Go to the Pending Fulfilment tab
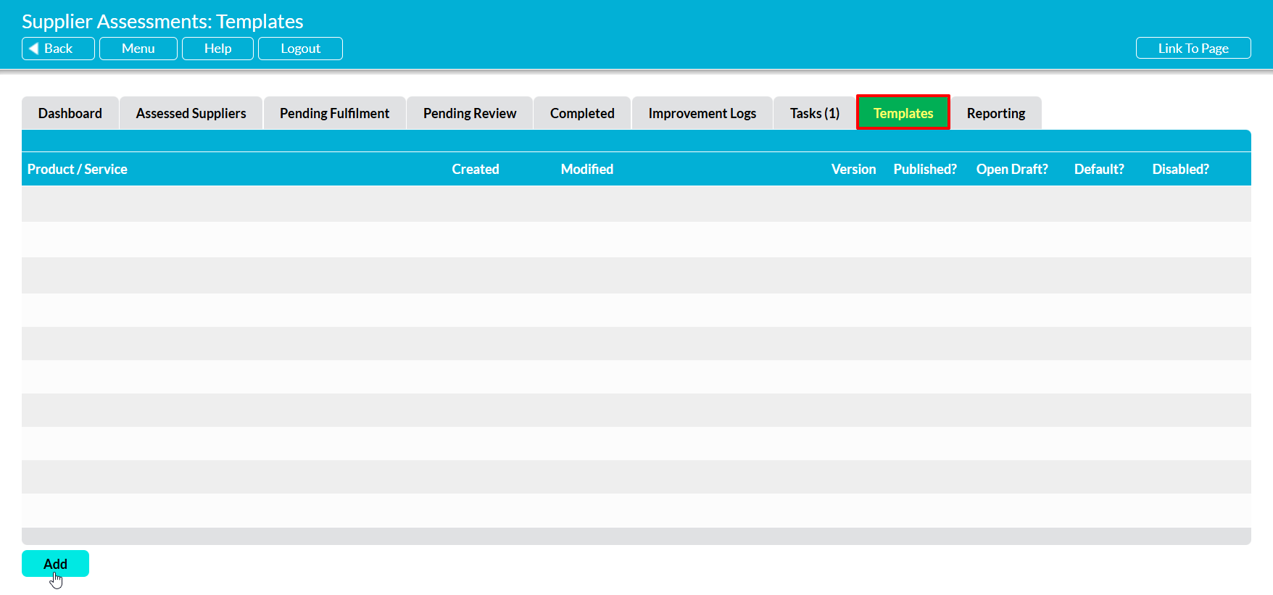The width and height of the screenshot is (1273, 595). pos(334,113)
